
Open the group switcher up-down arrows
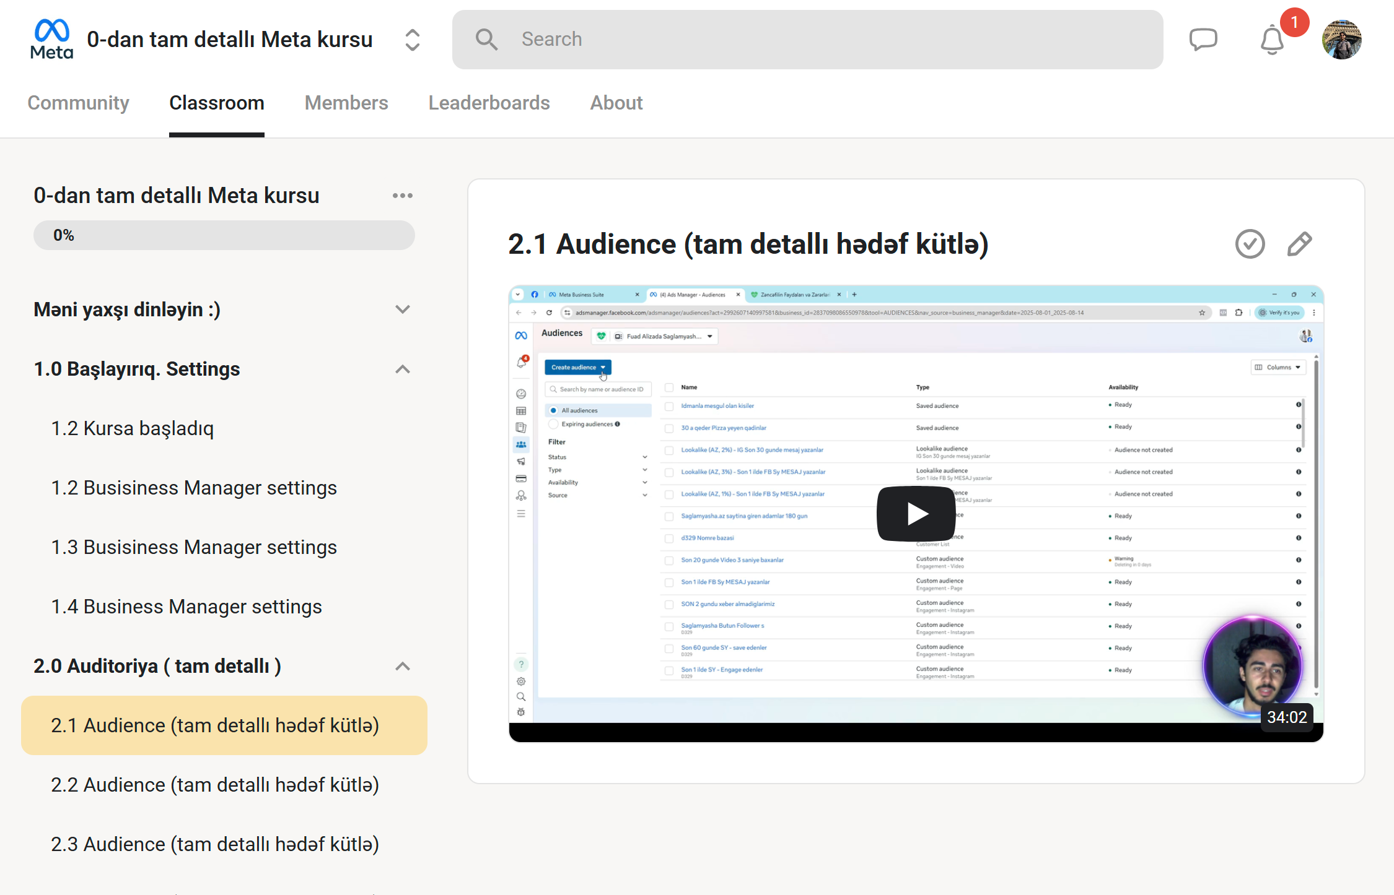[413, 40]
